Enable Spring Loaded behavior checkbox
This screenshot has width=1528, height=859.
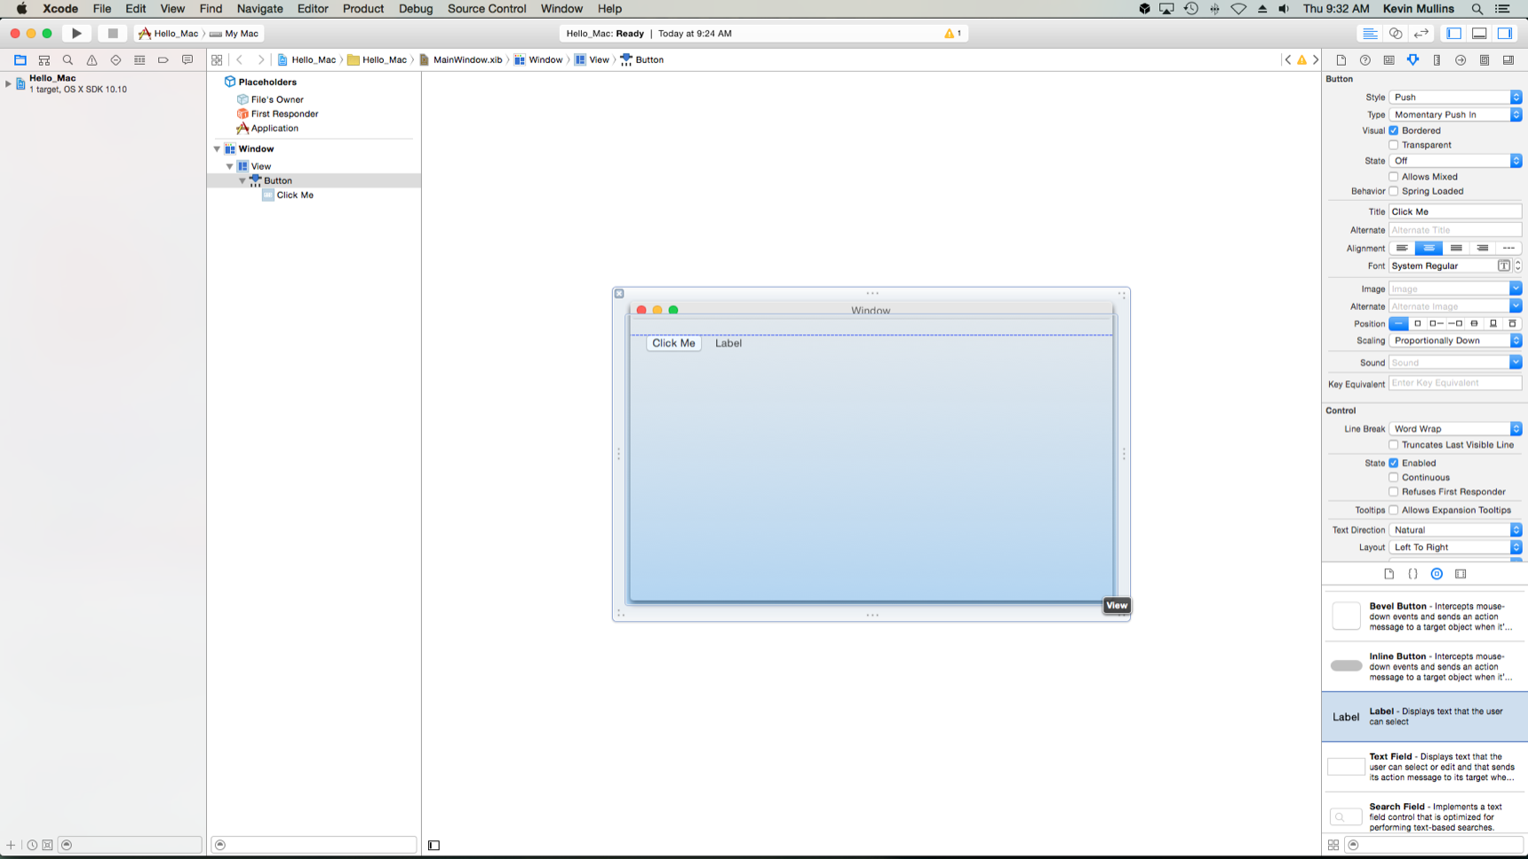click(1394, 191)
